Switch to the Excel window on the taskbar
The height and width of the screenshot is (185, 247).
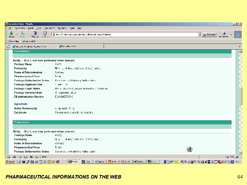153,162
